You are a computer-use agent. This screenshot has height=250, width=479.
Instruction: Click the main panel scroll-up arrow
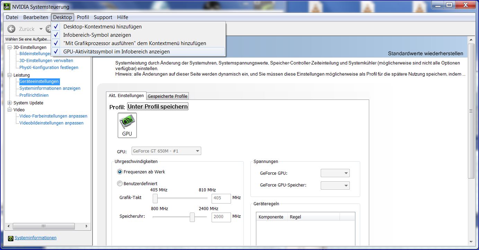(471, 41)
